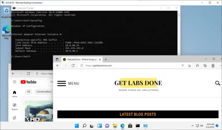This screenshot has height=130, width=222.
Task: Click the Command Prompt title bar icon
Action: tap(14, 8)
